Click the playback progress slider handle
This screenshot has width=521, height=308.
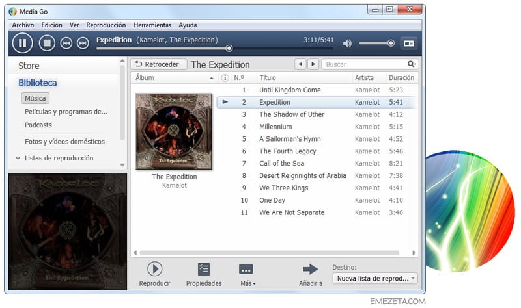coord(229,48)
